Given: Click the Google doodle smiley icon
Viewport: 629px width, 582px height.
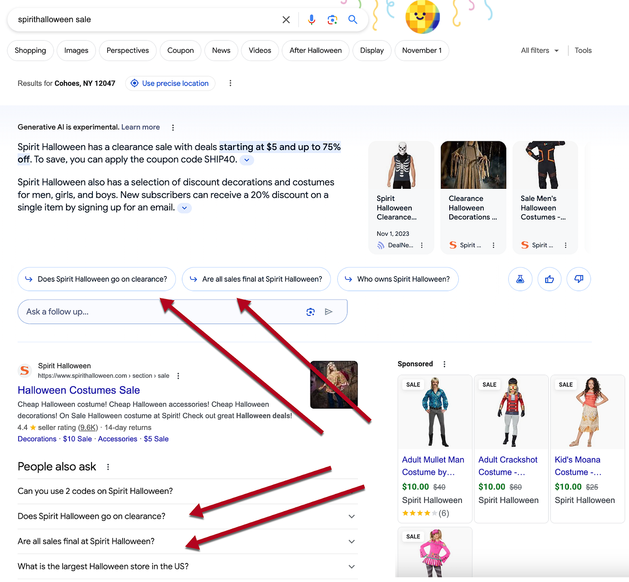Looking at the screenshot, I should [x=422, y=17].
